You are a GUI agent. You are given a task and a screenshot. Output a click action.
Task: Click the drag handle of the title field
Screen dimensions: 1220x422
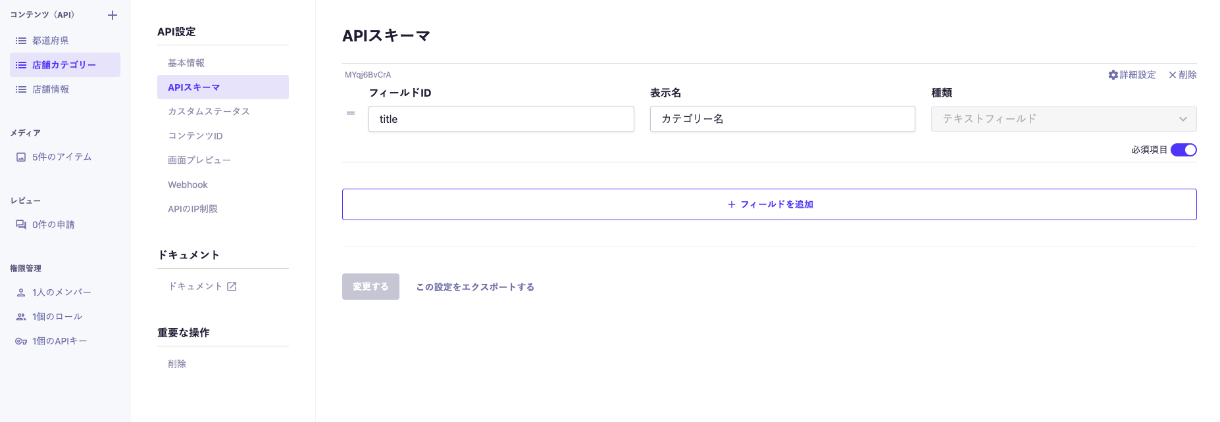point(351,113)
